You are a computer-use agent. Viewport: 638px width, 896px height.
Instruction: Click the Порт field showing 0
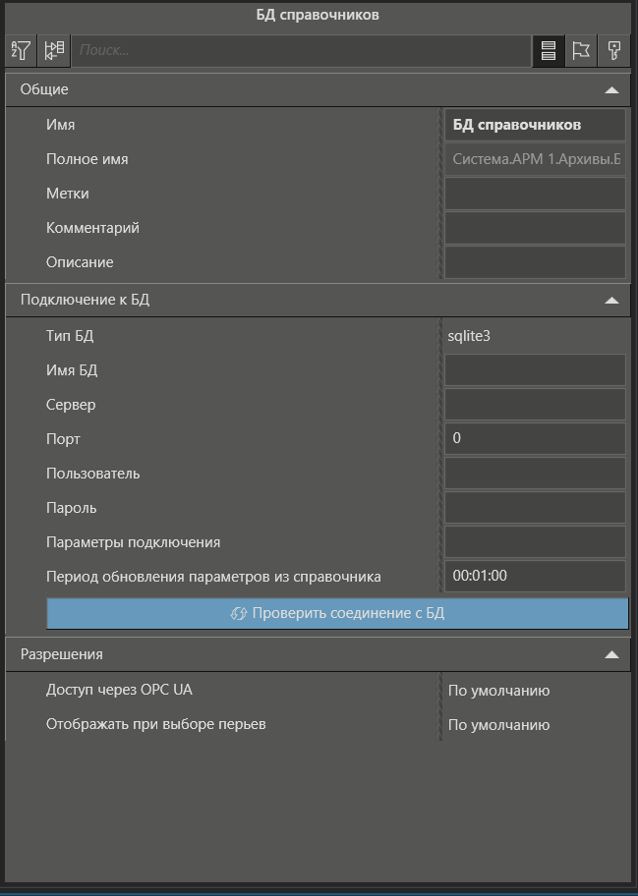[x=535, y=438]
